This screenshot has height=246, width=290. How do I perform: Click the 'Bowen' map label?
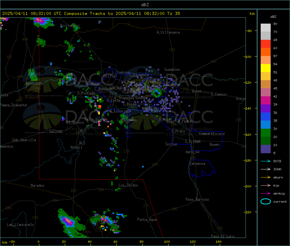214,144
